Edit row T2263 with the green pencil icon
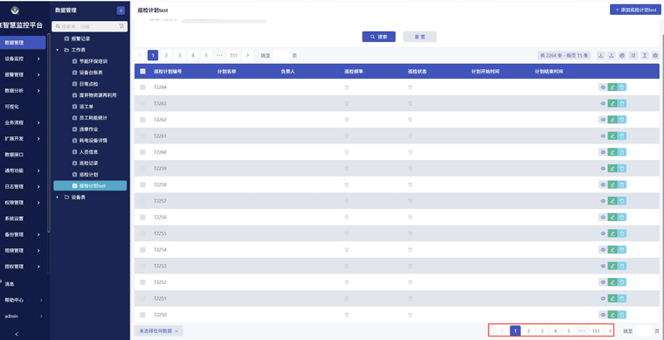Viewport: 664px width, 340px height. coord(612,103)
